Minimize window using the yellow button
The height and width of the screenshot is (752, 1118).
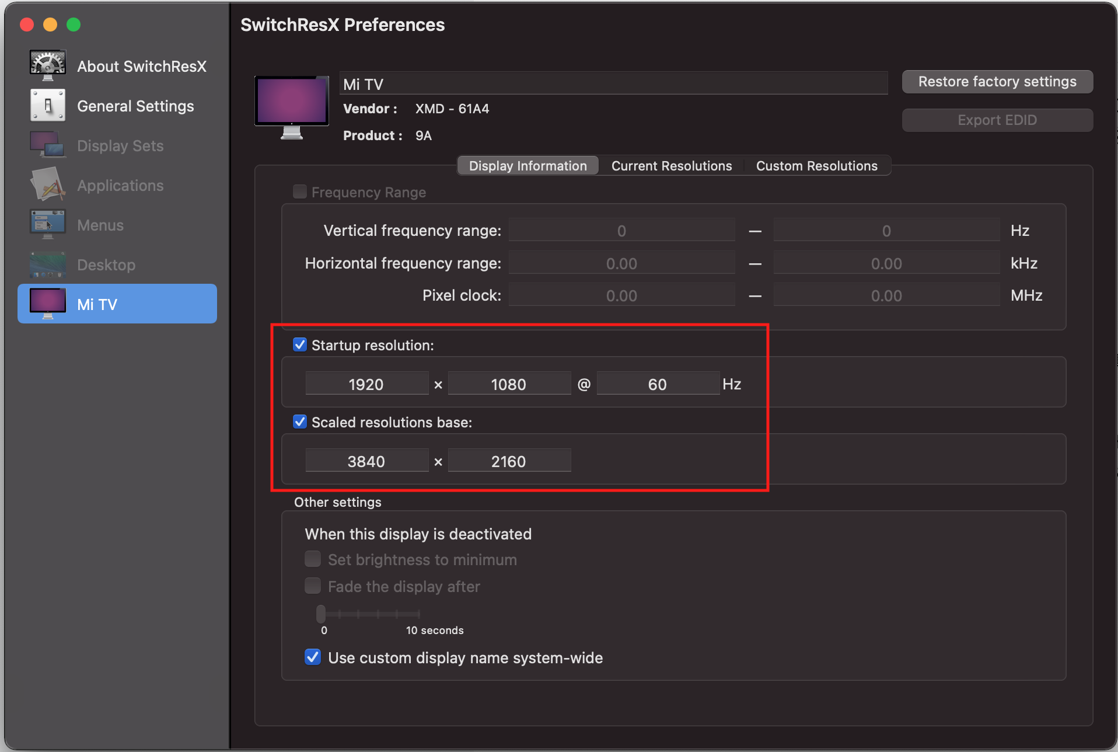pos(50,25)
